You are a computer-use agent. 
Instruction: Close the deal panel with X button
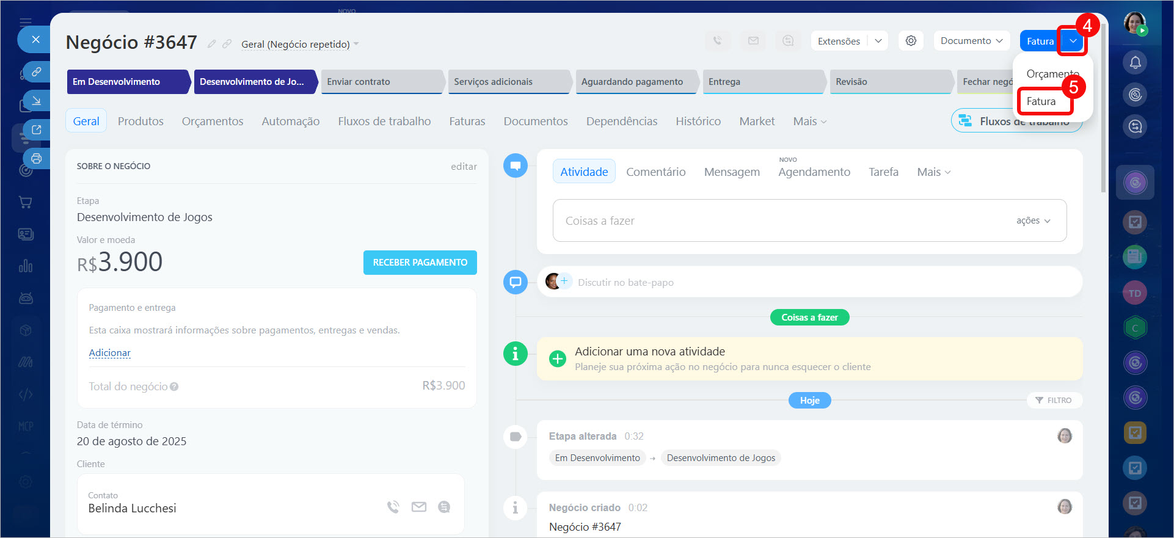click(x=36, y=40)
